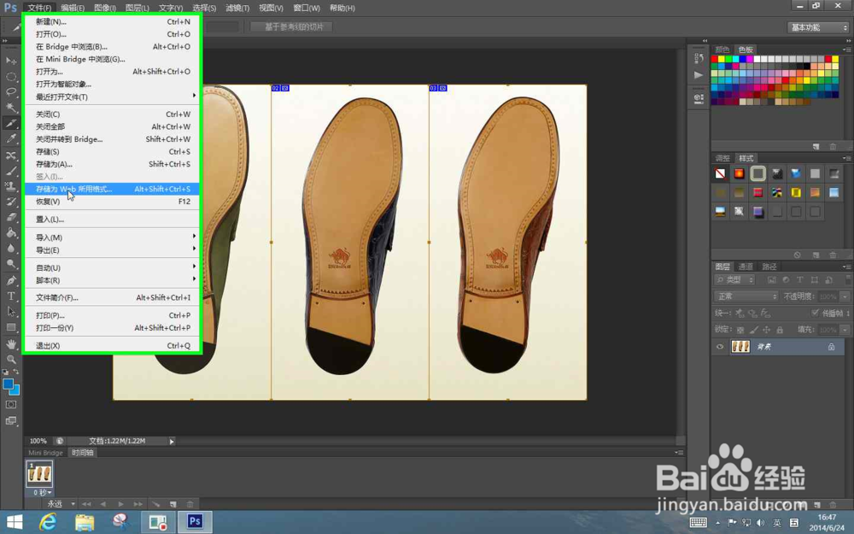Select the Lasso tool
Screen dimensions: 854x534
11,91
